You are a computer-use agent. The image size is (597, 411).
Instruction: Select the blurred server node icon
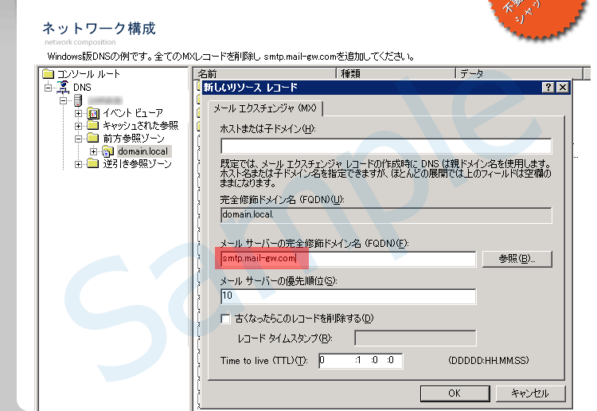pos(78,100)
